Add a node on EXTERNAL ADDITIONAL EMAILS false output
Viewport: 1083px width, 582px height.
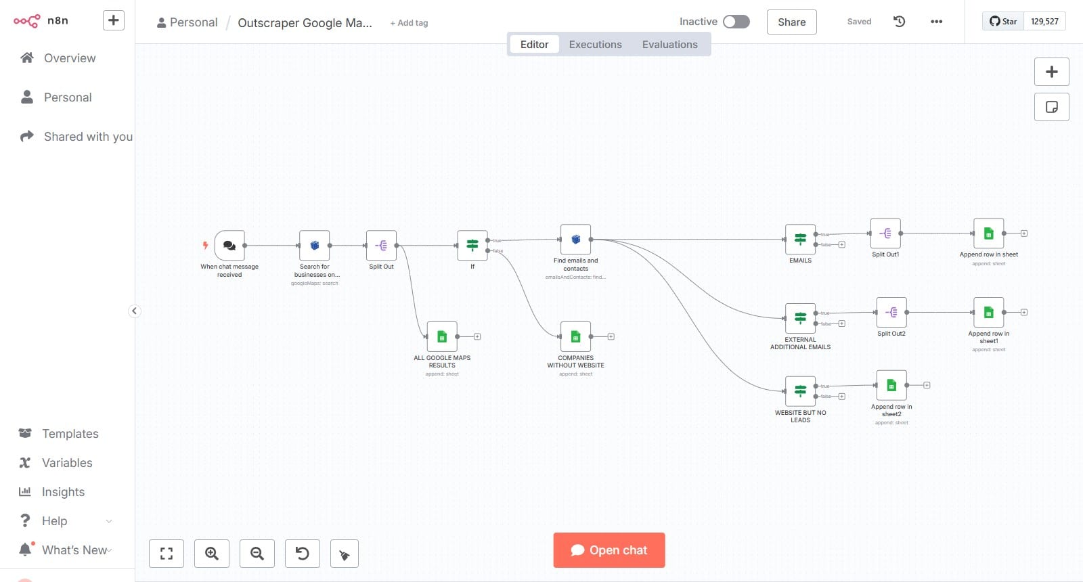click(x=842, y=323)
